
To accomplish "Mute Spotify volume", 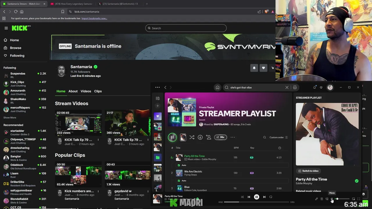I will pyautogui.click(x=332, y=199).
